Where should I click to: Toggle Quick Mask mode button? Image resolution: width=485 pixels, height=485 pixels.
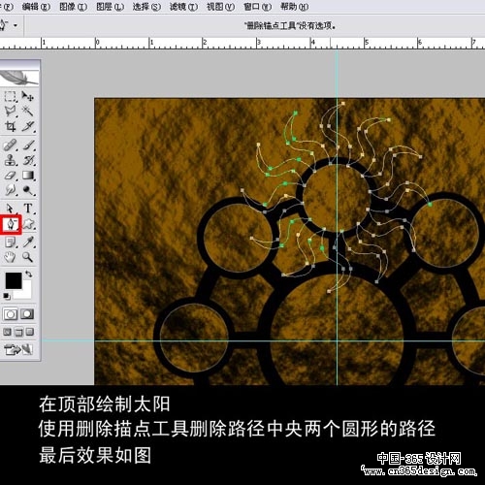point(27,314)
